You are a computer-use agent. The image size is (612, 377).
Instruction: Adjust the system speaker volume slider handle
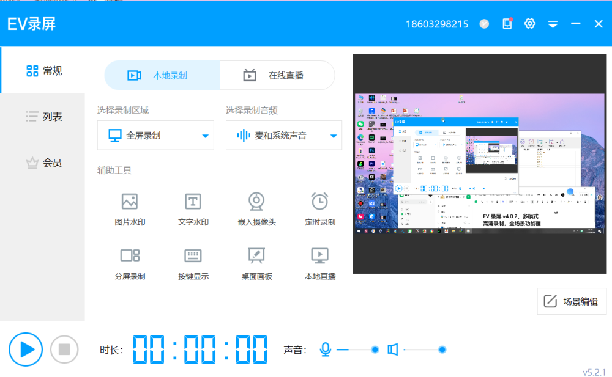442,350
